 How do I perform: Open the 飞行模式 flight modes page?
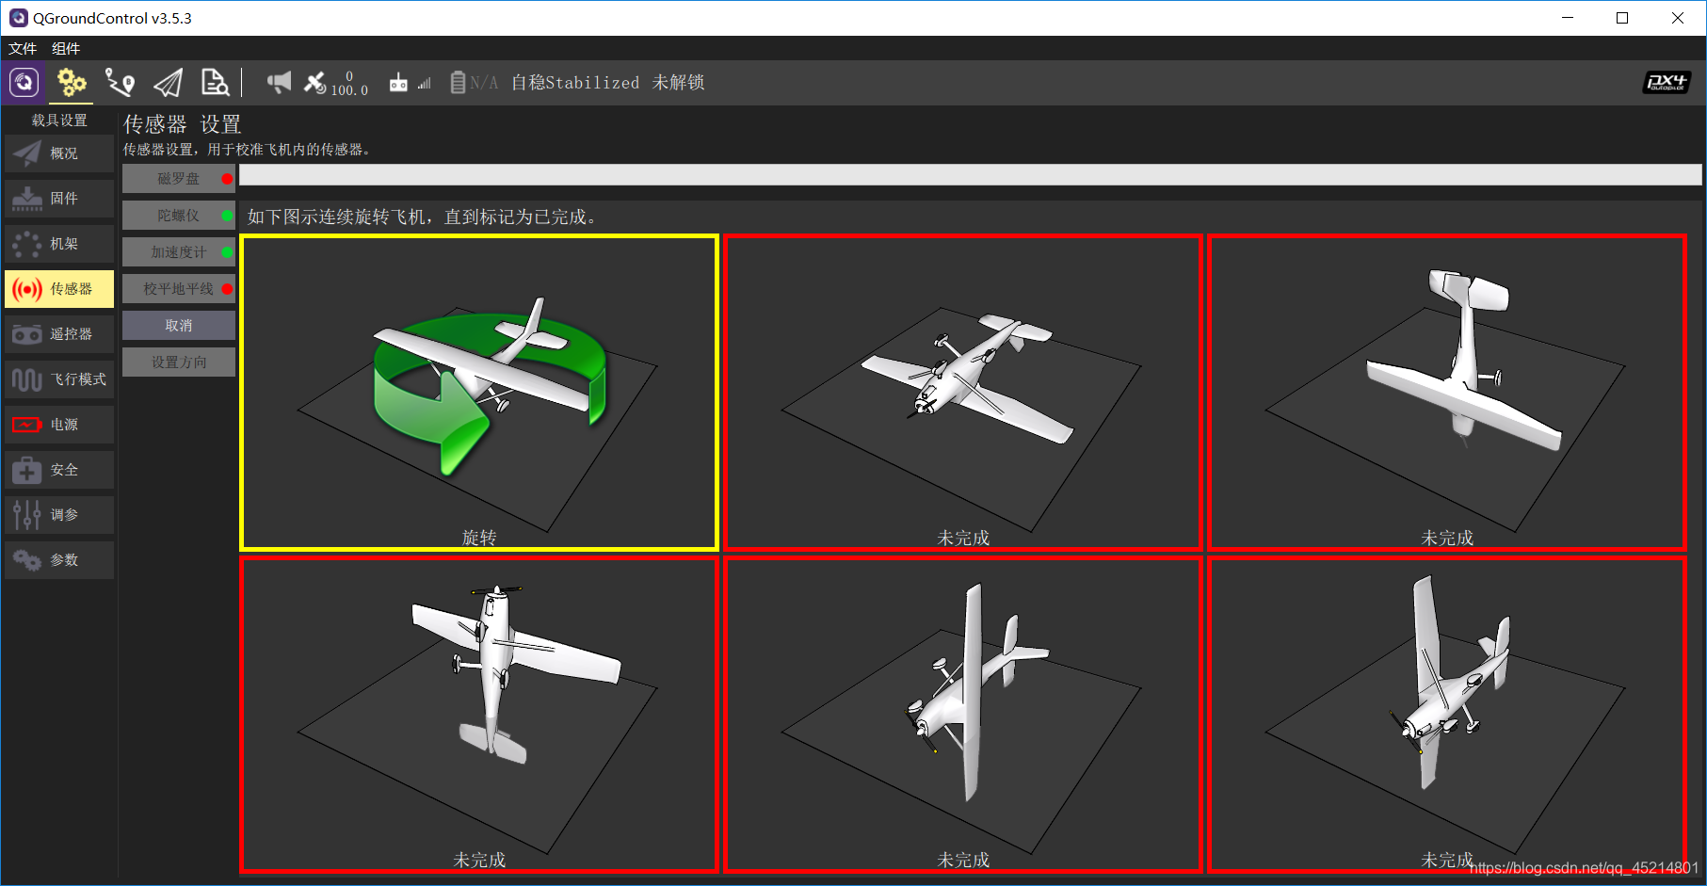59,379
